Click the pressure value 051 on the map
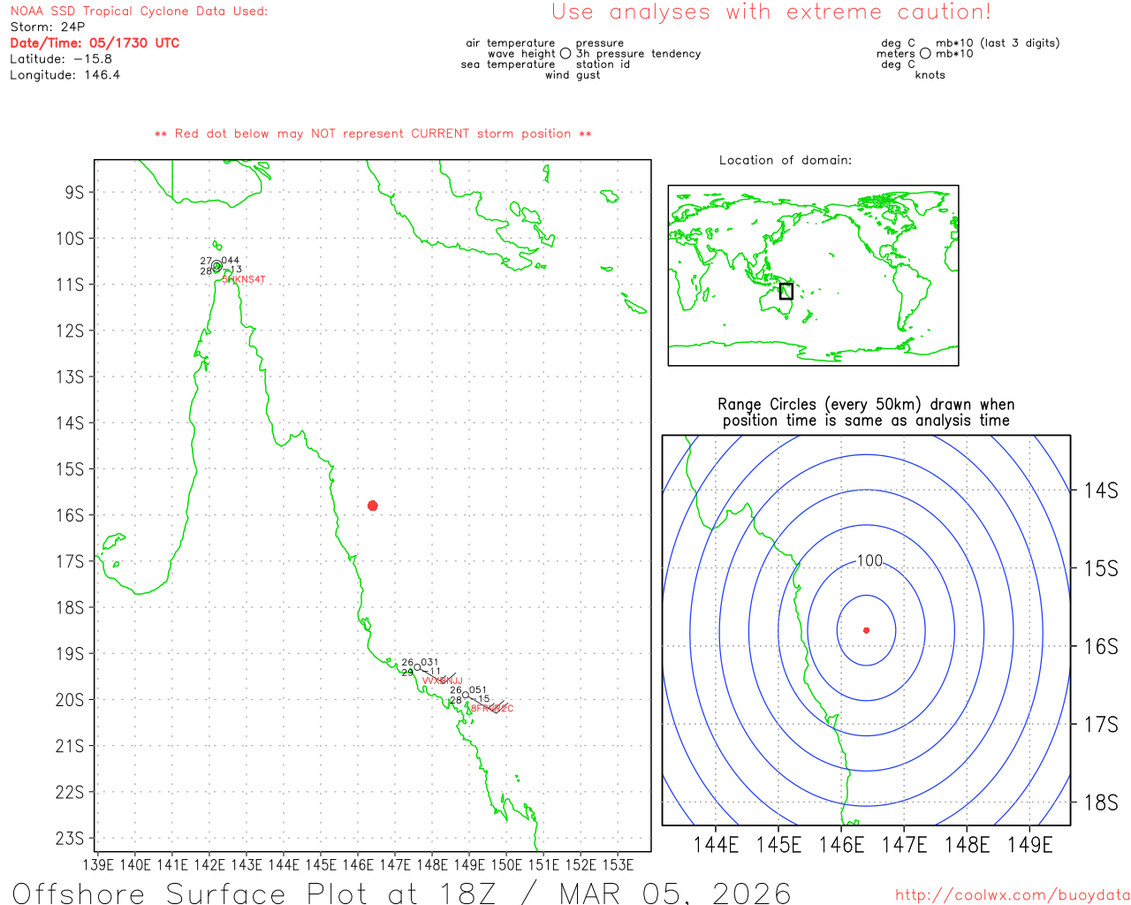This screenshot has height=905, width=1131. click(477, 690)
